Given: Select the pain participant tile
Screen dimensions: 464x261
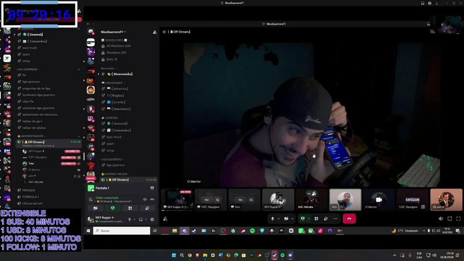Looking at the screenshot, I should (x=446, y=199).
